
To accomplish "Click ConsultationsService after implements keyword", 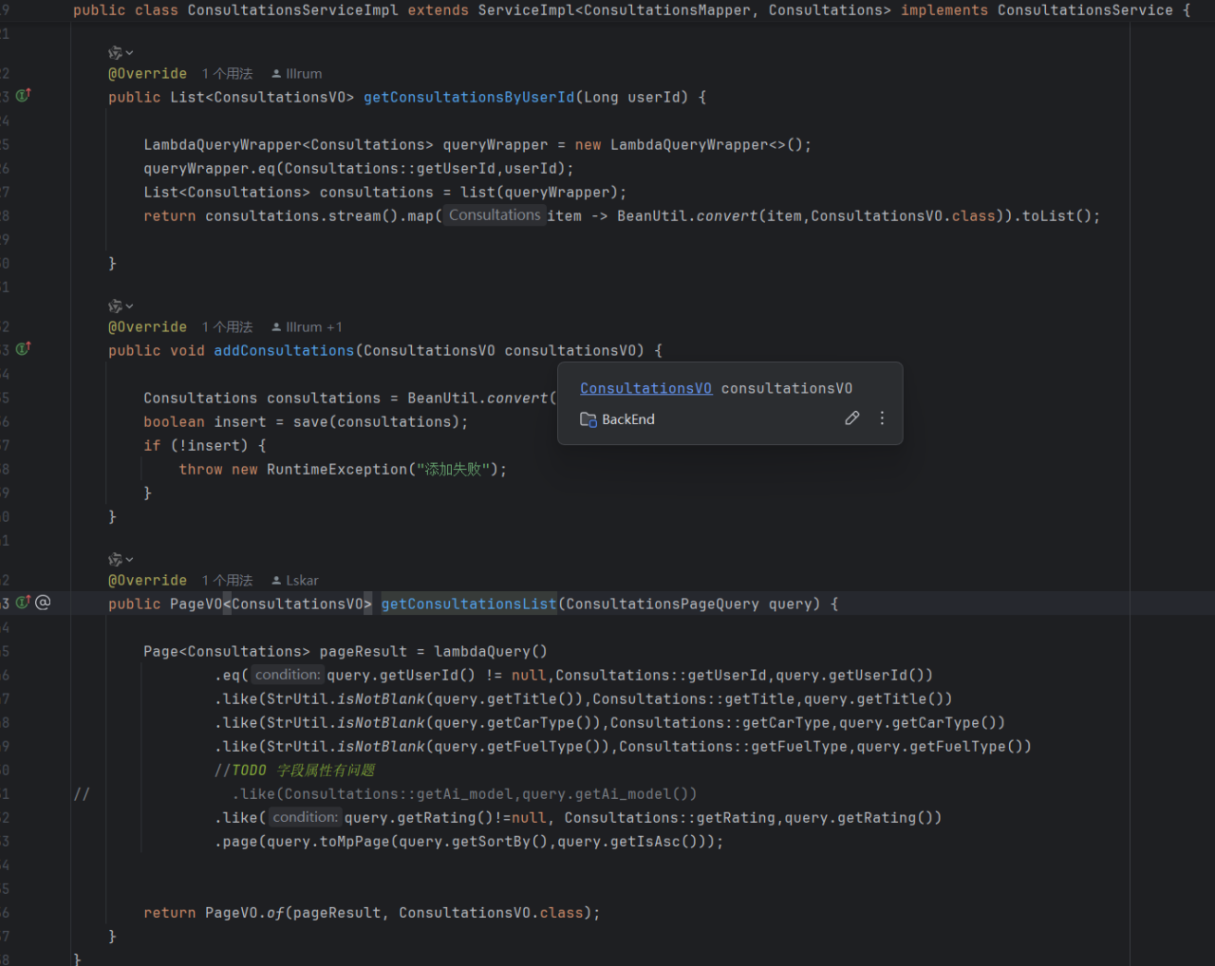I will 1085,10.
